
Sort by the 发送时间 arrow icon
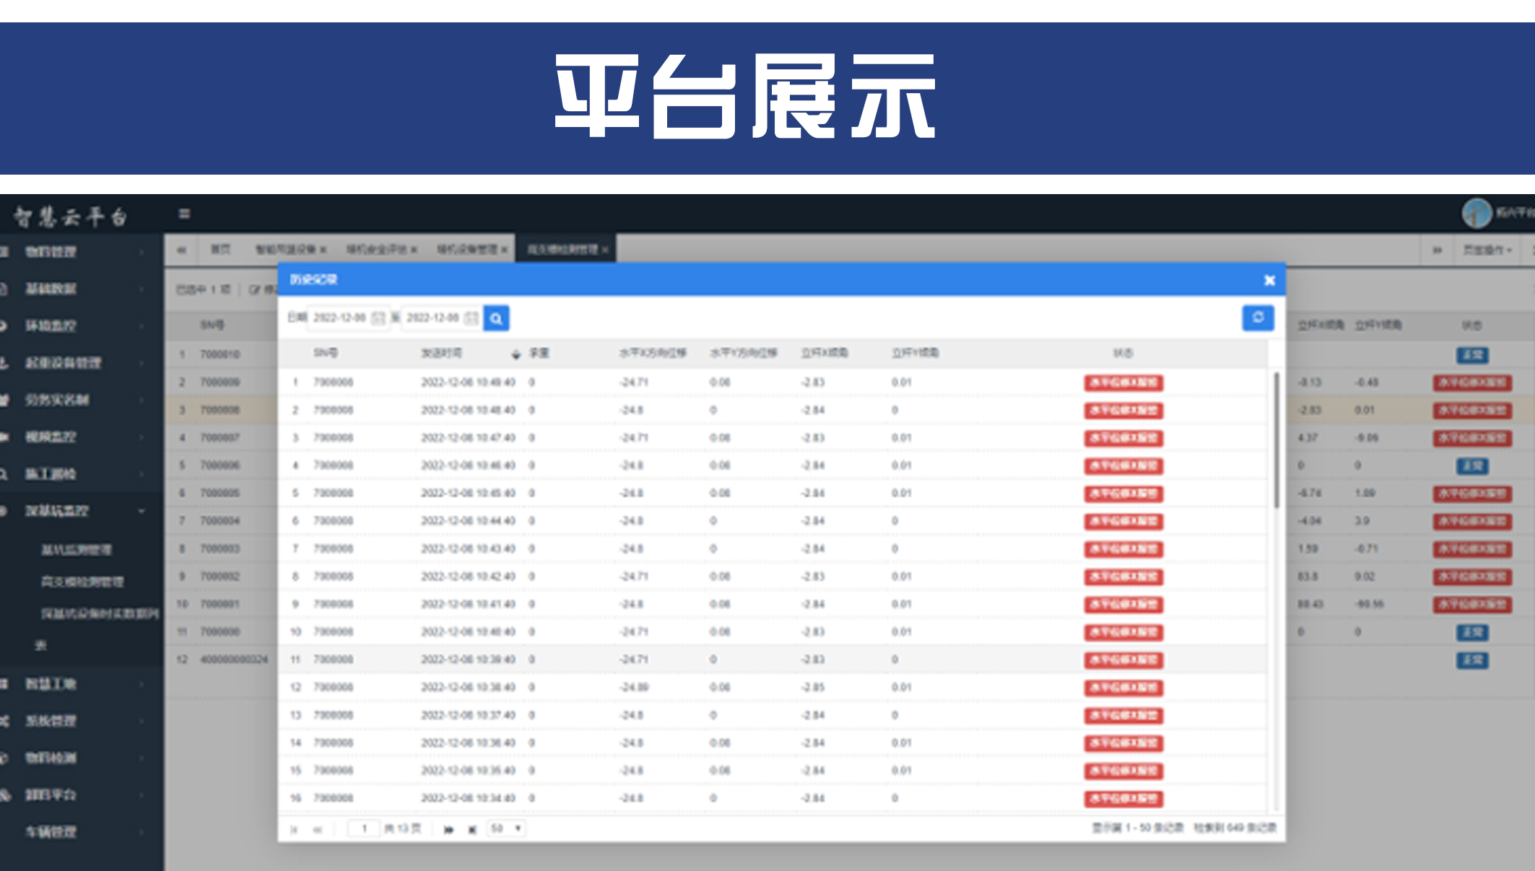click(x=516, y=354)
